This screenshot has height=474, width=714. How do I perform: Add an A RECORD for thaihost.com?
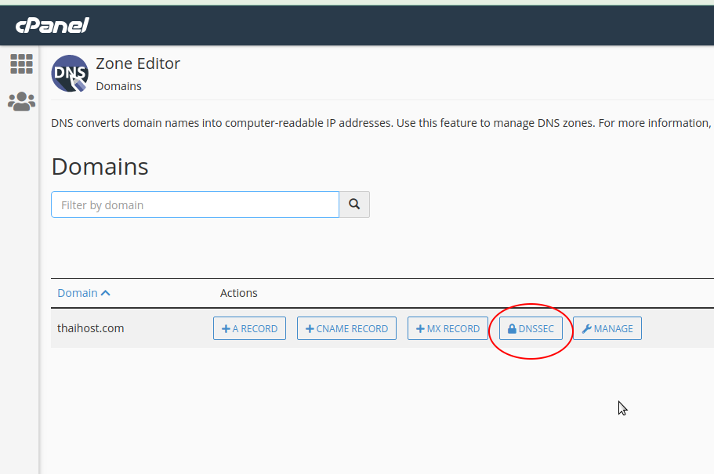tap(249, 329)
